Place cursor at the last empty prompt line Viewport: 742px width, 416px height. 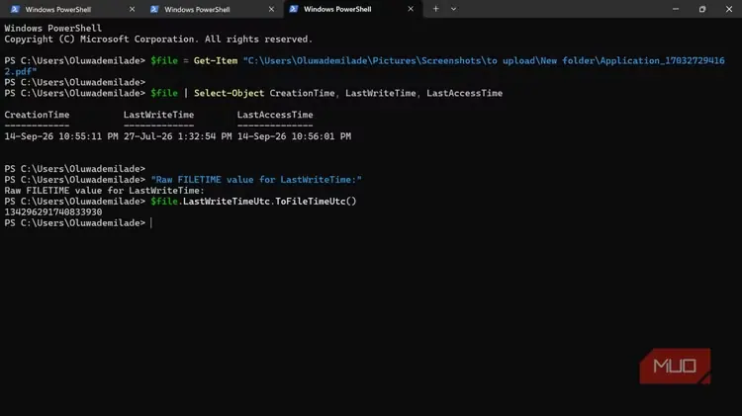(151, 222)
